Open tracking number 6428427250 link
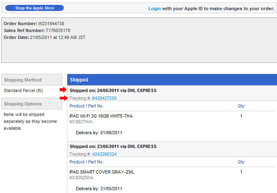Screen dimensions: 277x193 [104, 98]
